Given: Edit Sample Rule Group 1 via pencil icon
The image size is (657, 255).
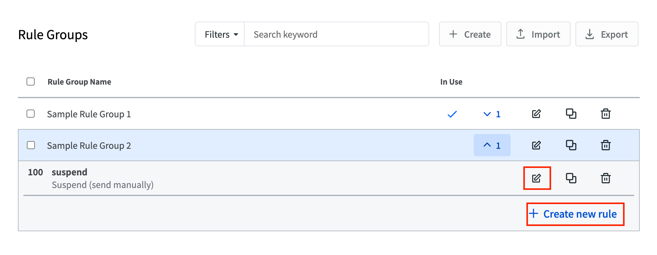Looking at the screenshot, I should [536, 114].
